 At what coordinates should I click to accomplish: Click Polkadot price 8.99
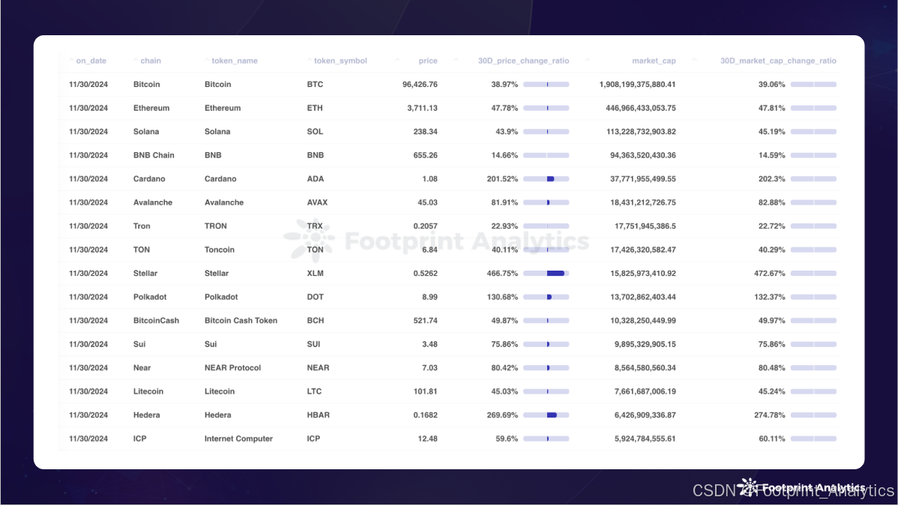pos(430,297)
